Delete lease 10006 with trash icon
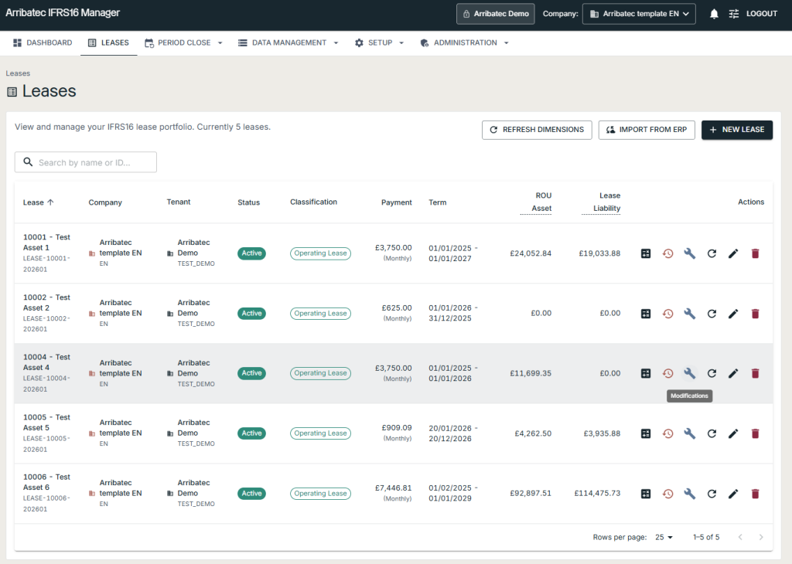Viewport: 792px width, 564px height. [755, 494]
